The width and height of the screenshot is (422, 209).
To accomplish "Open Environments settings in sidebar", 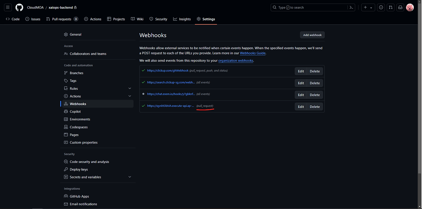I will tap(98, 119).
